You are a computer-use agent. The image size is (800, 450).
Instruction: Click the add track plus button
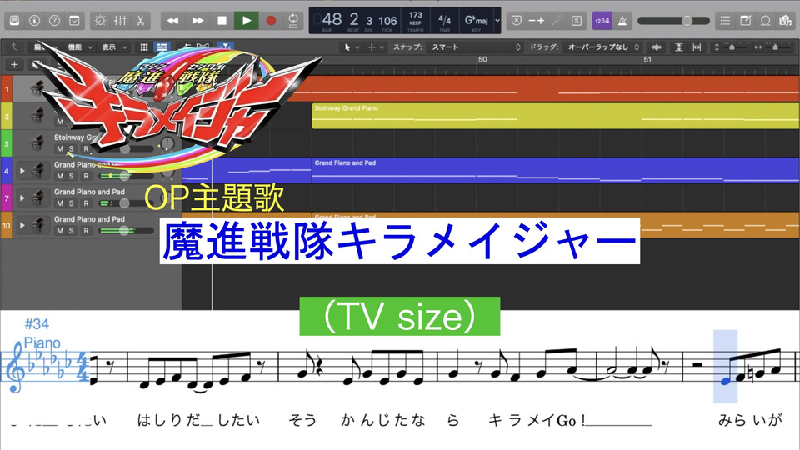pyautogui.click(x=14, y=64)
